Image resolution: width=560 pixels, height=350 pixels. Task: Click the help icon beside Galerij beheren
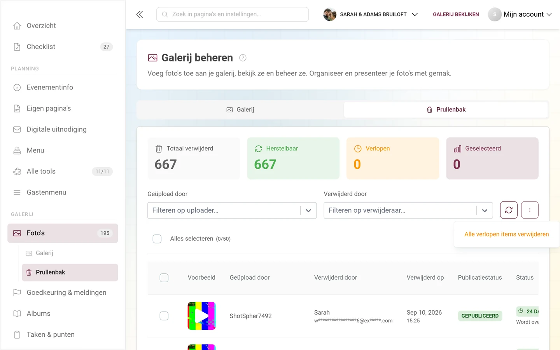(x=243, y=58)
